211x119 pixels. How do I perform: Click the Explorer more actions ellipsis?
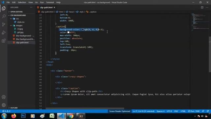tap(31, 7)
